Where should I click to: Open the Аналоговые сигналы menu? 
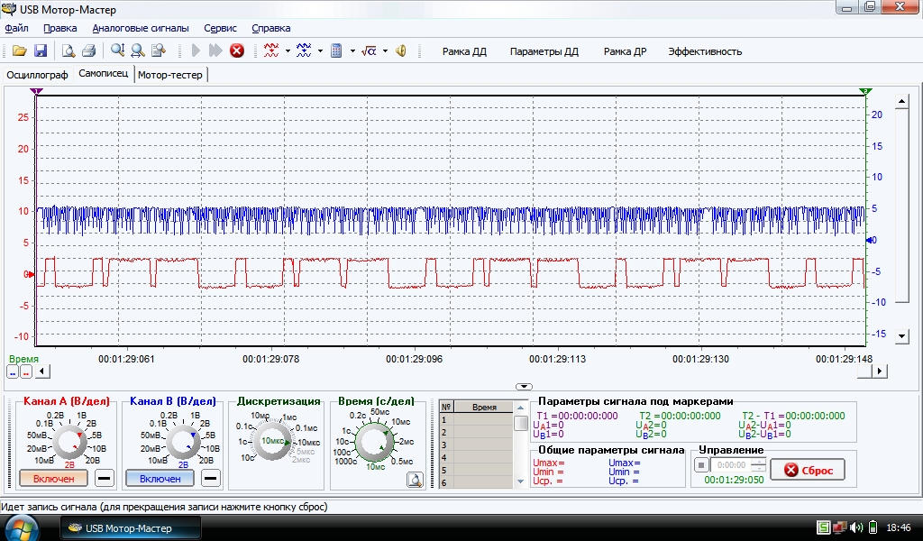pos(141,28)
